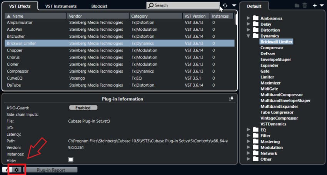
Task: Click the rescan/refresh plug-ins icon
Action: [225, 6]
